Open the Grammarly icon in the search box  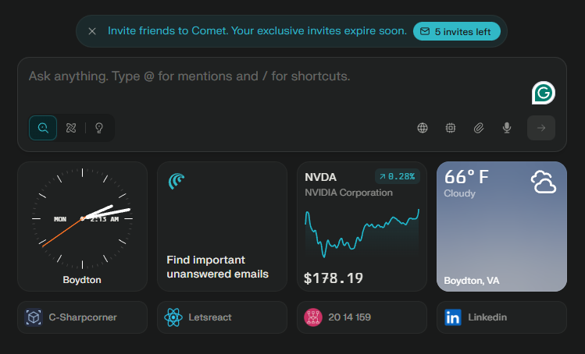543,94
